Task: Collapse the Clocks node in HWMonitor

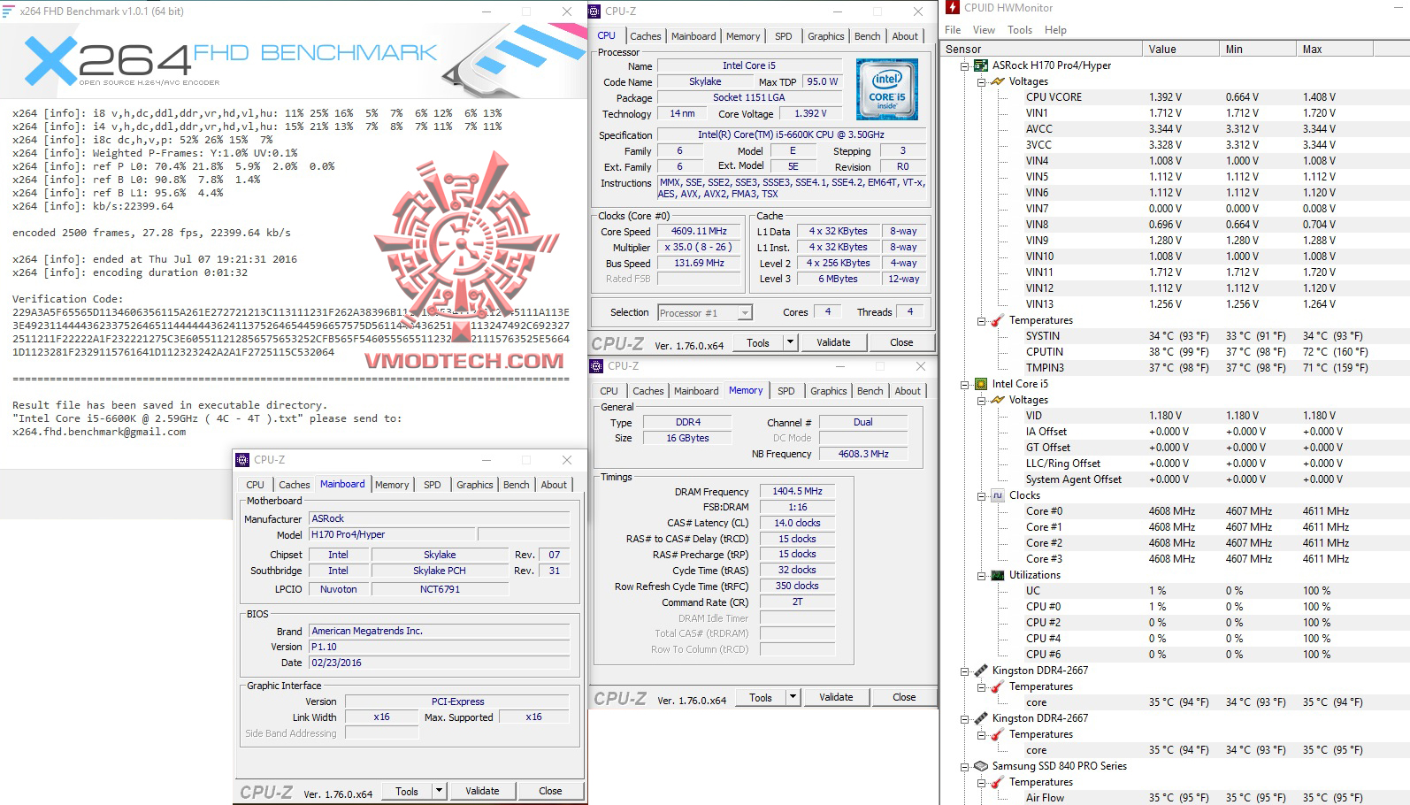Action: click(982, 495)
